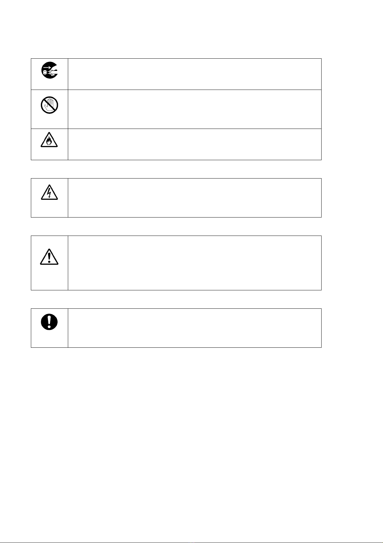Click the white exclamation inside the black circle
The image size is (383, 543).
(49, 321)
